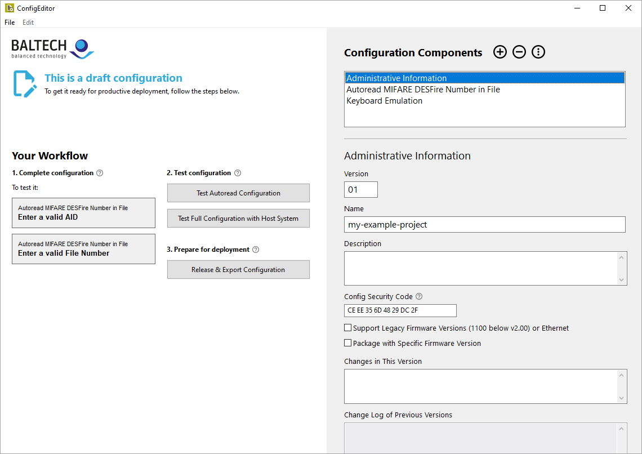Select Keyboard Emulation component
642x454 pixels.
[485, 101]
